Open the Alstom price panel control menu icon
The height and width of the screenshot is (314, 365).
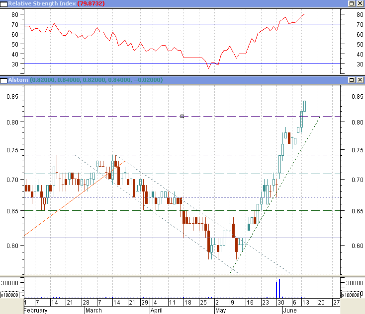click(3, 80)
